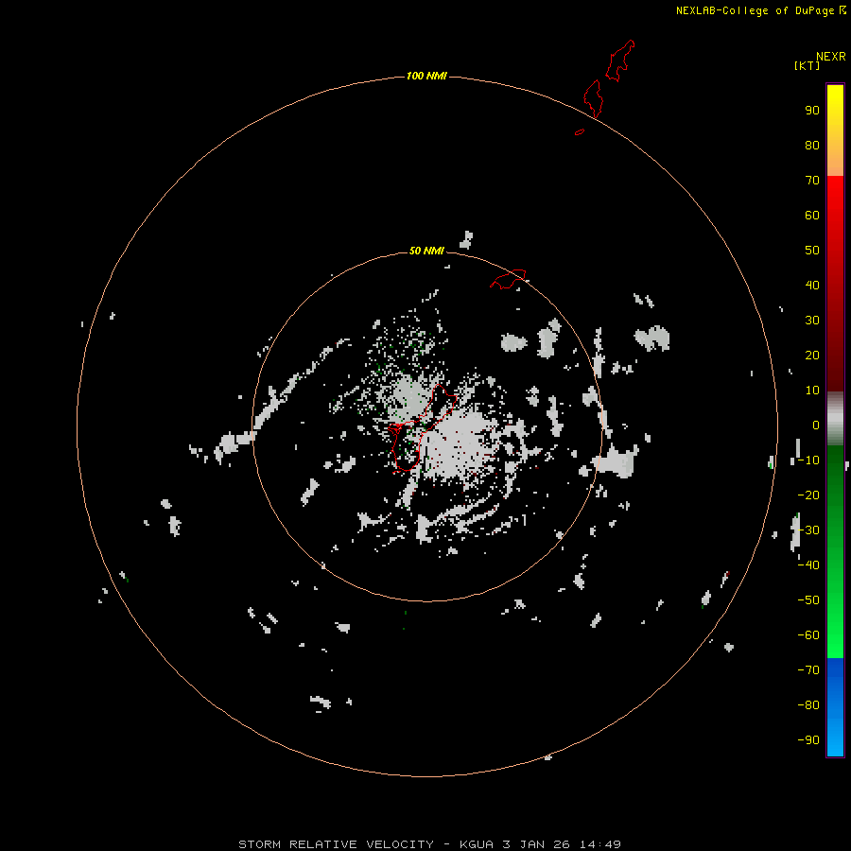Click the 60 value on velocity scale
851x851 pixels.
812,215
